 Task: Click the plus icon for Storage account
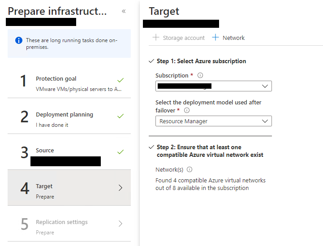click(x=156, y=38)
